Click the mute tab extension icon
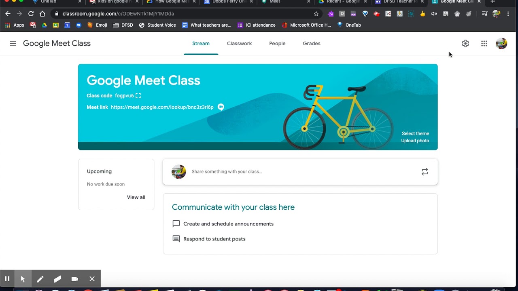 (434, 14)
